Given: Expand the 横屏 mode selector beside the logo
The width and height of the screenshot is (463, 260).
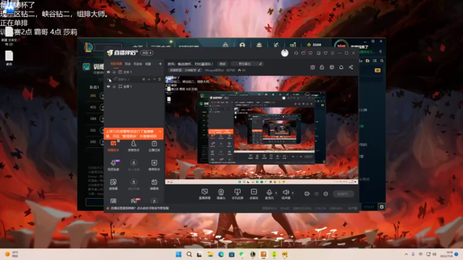Looking at the screenshot, I should click(147, 53).
